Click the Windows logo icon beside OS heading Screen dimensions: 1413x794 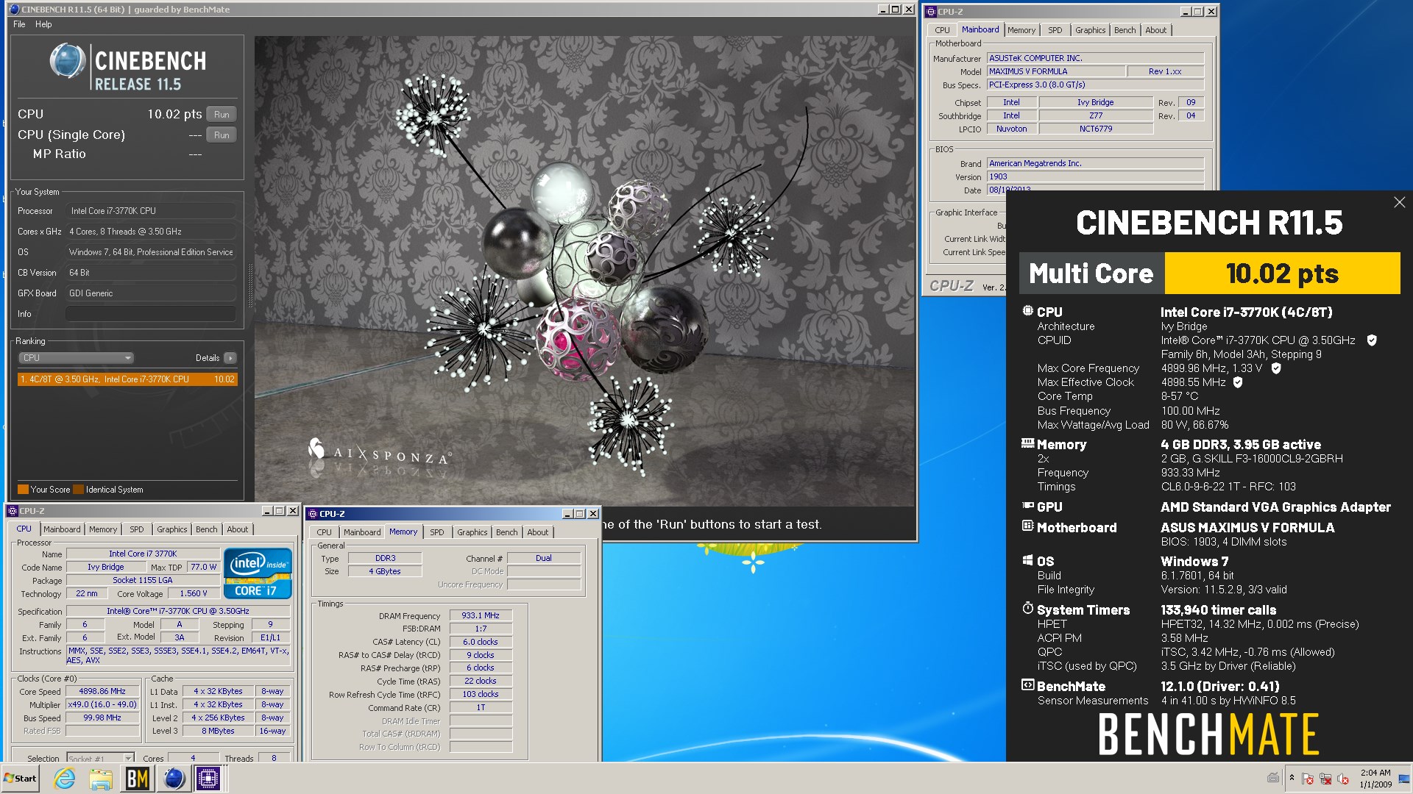click(1027, 560)
